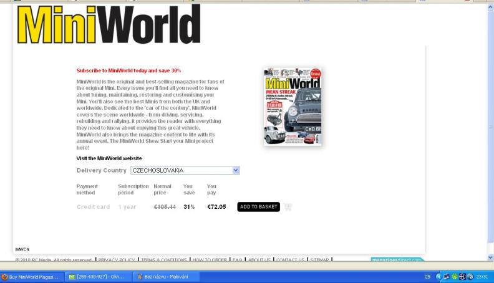Switch to Bez názvu - Malování taskbar window
The width and height of the screenshot is (494, 283).
coord(166,277)
